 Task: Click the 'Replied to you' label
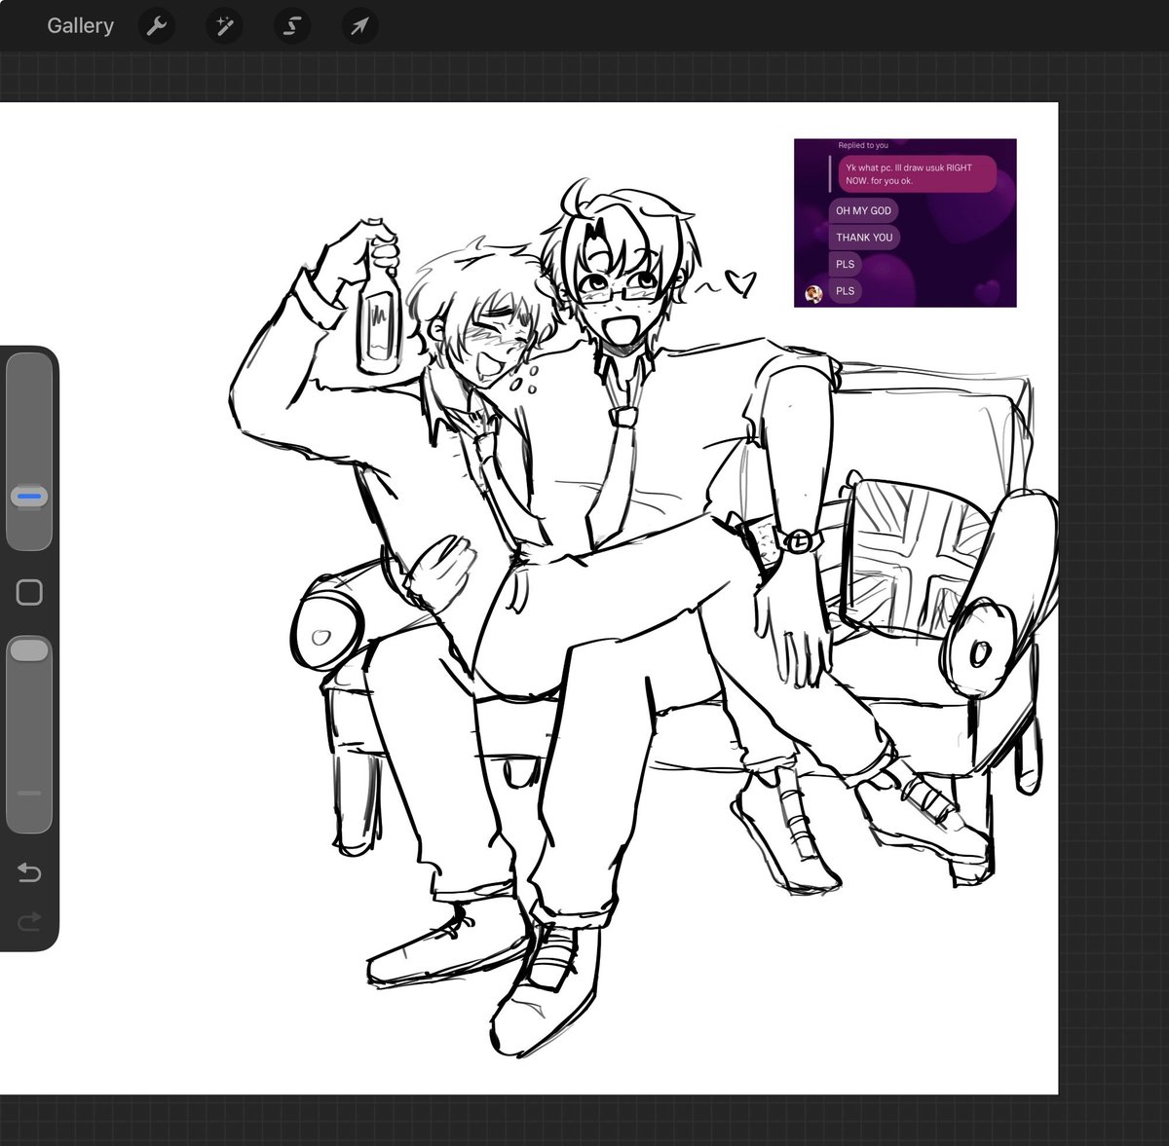(863, 145)
